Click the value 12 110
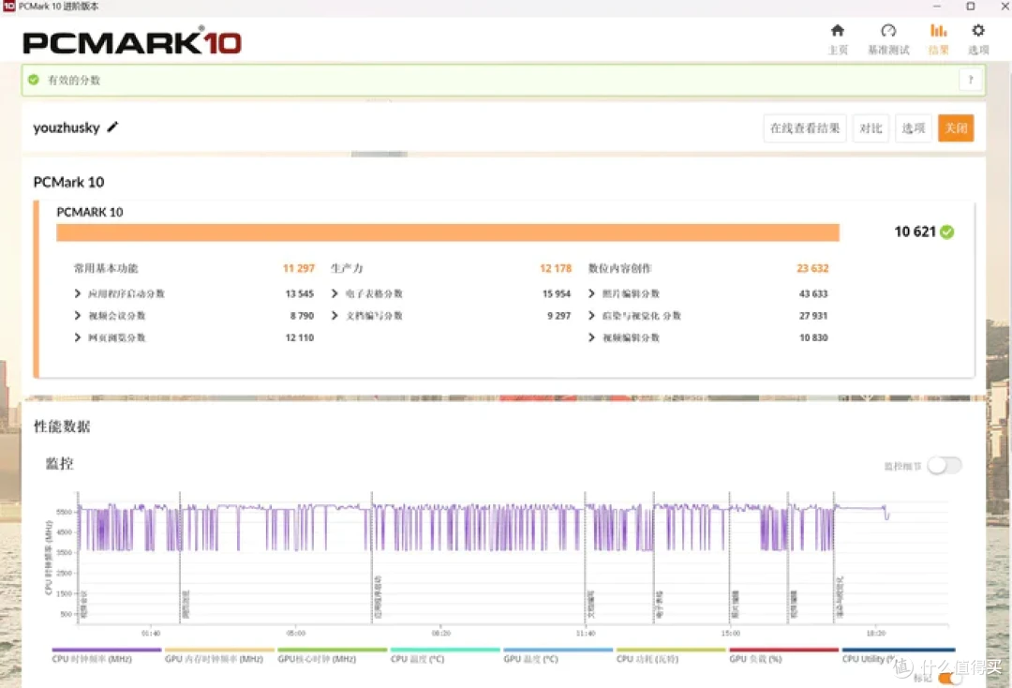Screen dimensions: 1012x688 coord(300,337)
